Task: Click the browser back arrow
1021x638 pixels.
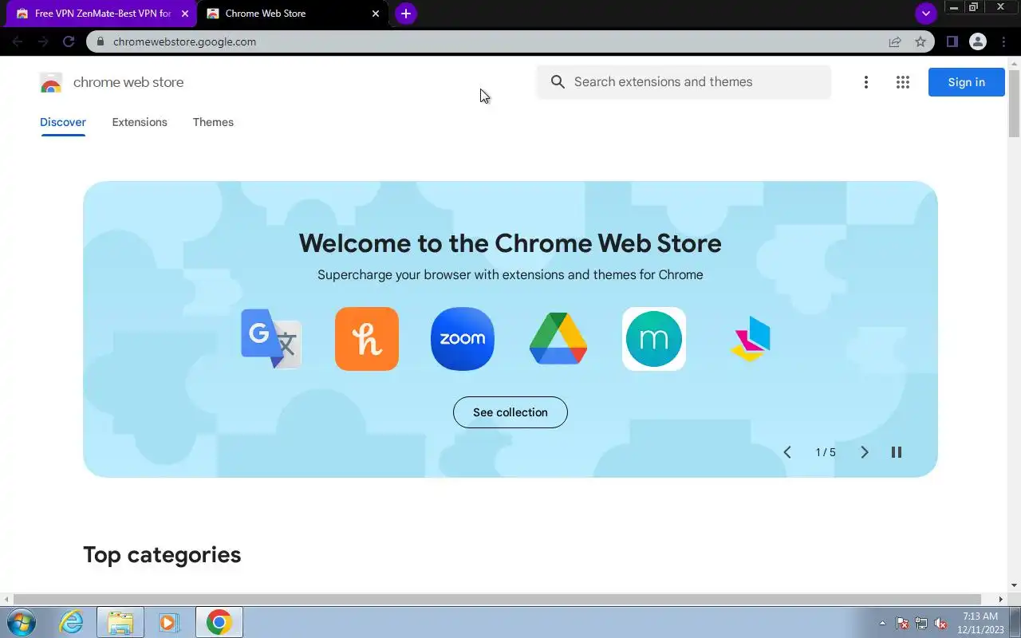Action: (18, 41)
